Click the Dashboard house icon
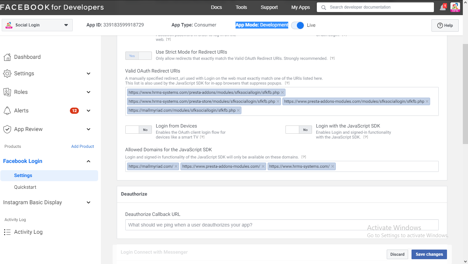 click(7, 57)
